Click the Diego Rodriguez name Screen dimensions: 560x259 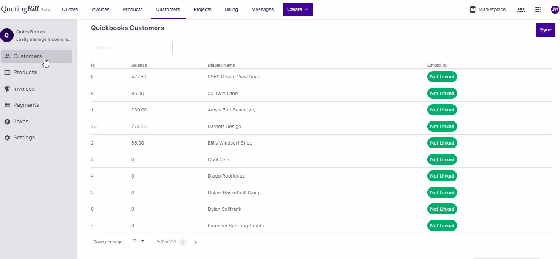pos(226,176)
